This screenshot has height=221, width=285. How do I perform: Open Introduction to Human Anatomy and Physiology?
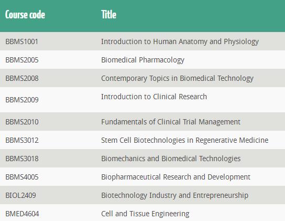180,41
